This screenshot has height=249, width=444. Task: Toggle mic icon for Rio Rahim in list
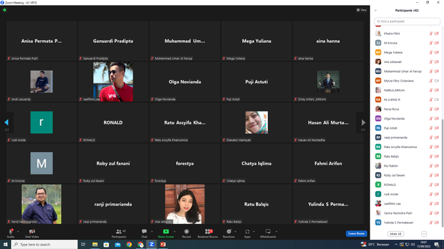(x=431, y=166)
